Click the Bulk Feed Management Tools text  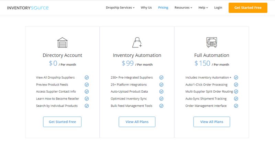[131, 106]
